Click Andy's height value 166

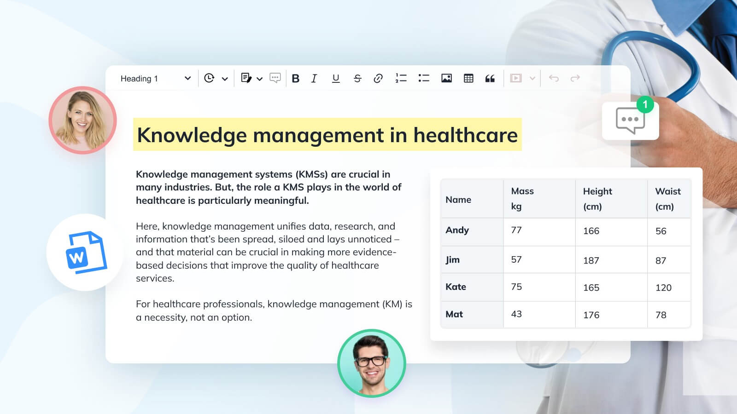(591, 231)
